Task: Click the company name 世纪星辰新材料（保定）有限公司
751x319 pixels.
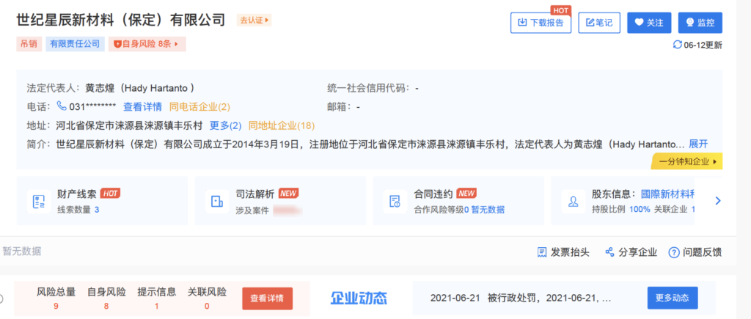Action: pyautogui.click(x=121, y=20)
